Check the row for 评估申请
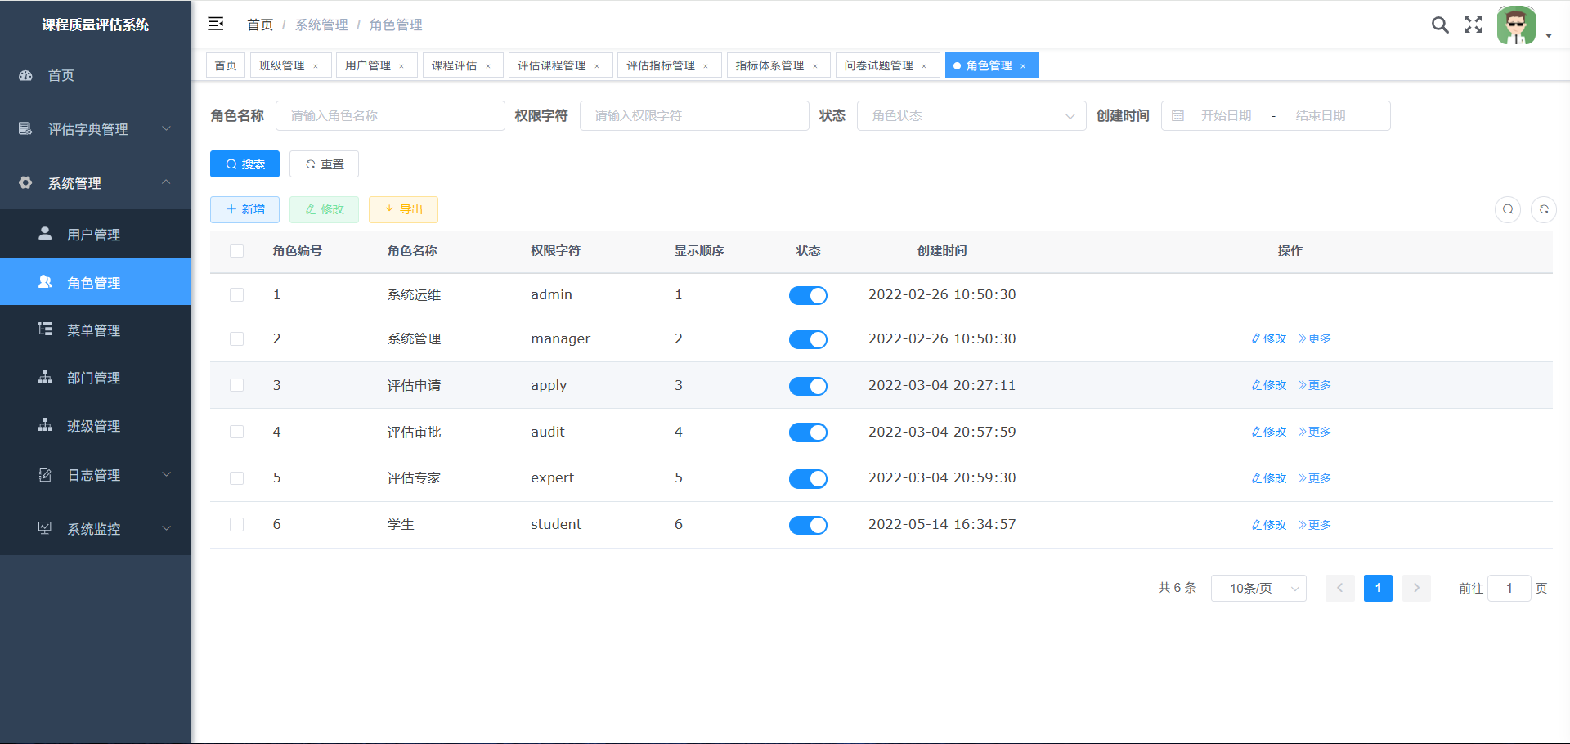This screenshot has height=744, width=1570. (x=237, y=385)
